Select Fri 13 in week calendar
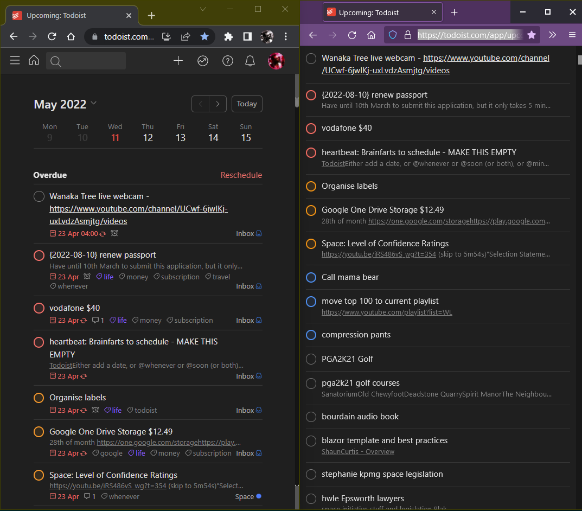Image resolution: width=582 pixels, height=511 pixels. 181,133
